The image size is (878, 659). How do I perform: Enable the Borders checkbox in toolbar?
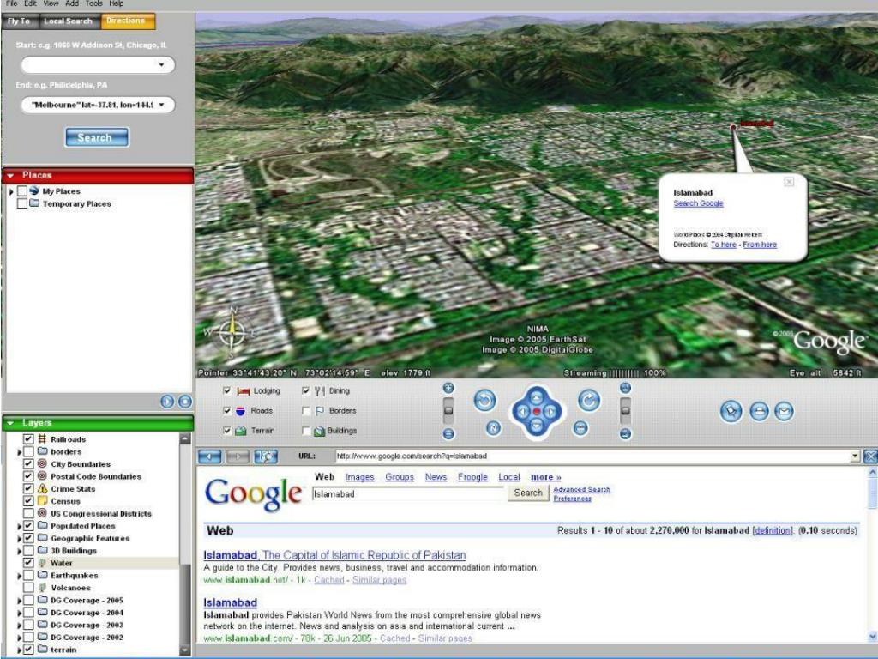[306, 411]
